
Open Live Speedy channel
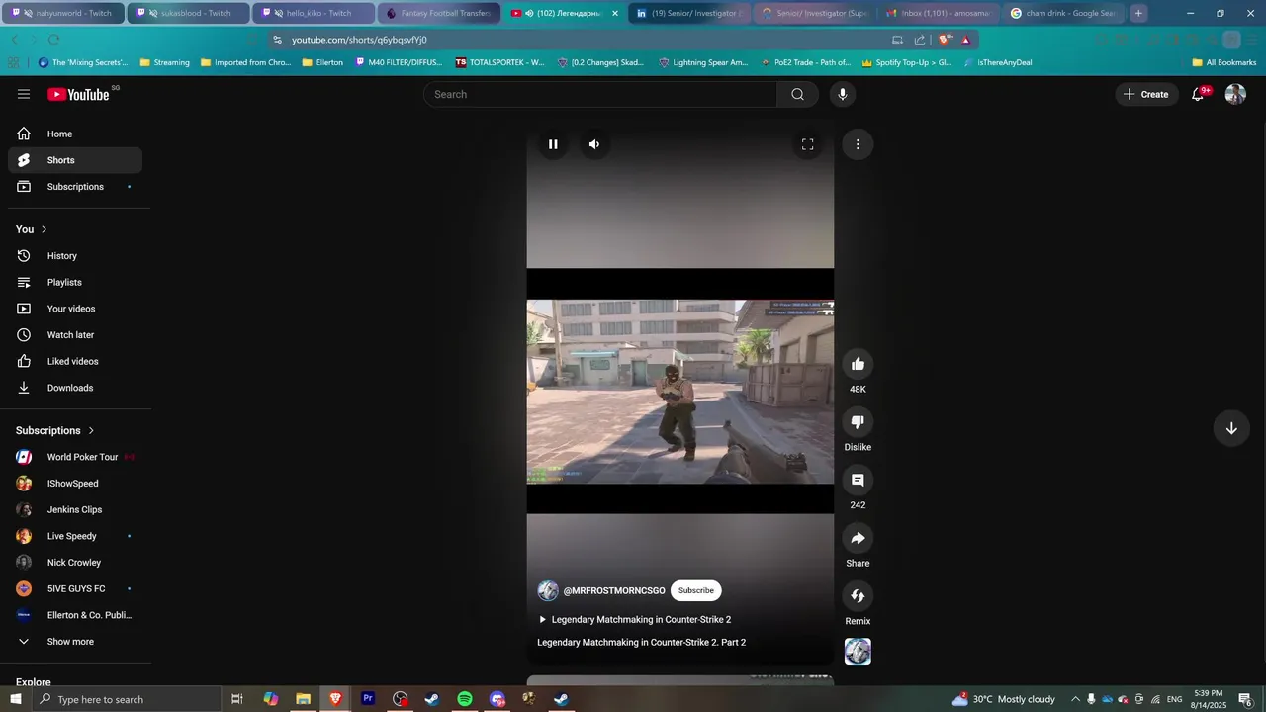(x=75, y=536)
